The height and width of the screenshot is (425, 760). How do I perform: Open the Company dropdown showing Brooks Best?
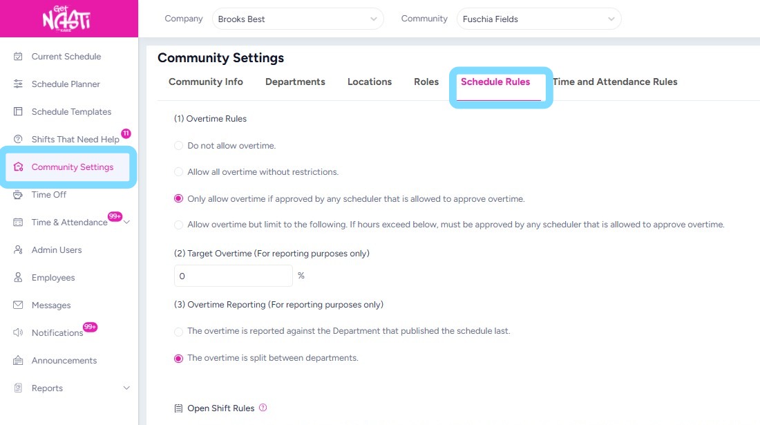(297, 19)
